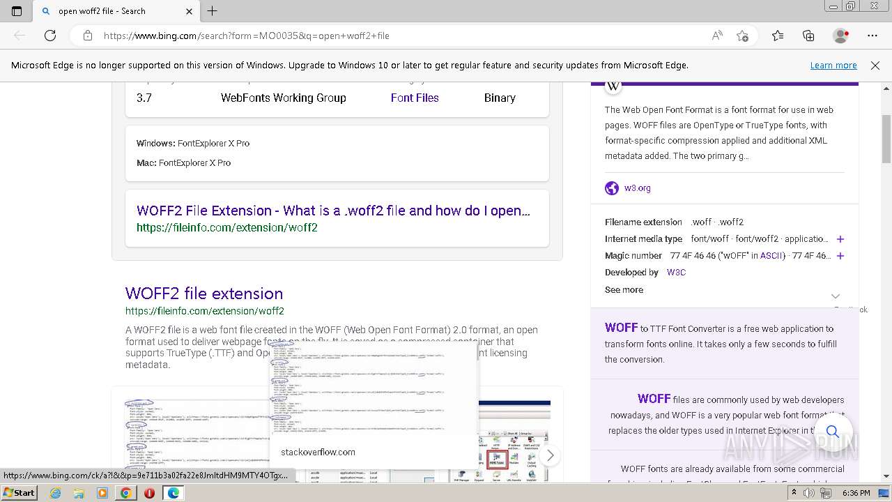The height and width of the screenshot is (502, 892).
Task: Show next images in the carousel
Action: tap(550, 455)
